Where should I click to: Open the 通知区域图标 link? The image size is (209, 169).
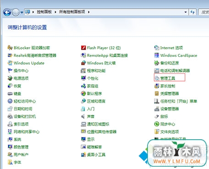[x=98, y=124]
